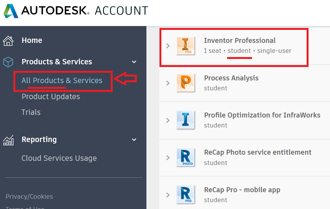Click the Process Analysis product icon
Image resolution: width=330 pixels, height=209 pixels.
point(186,83)
